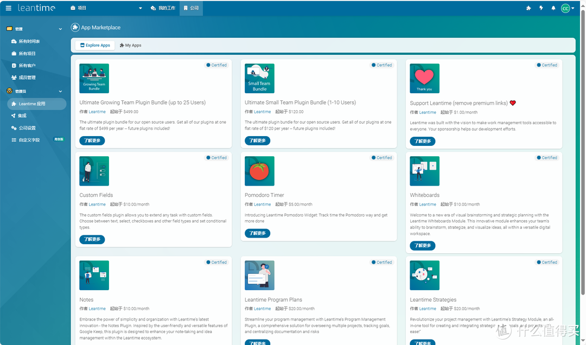
Task: Go to 公司设置 in sidebar
Action: click(x=27, y=128)
